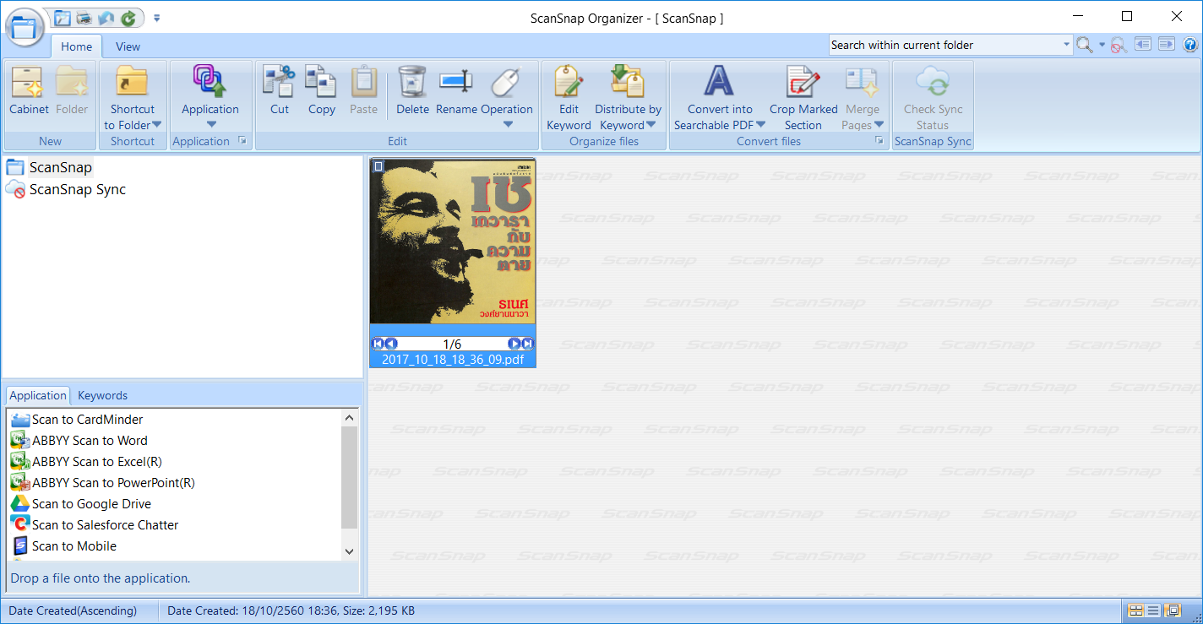Open Help with the question mark icon

[x=1190, y=45]
